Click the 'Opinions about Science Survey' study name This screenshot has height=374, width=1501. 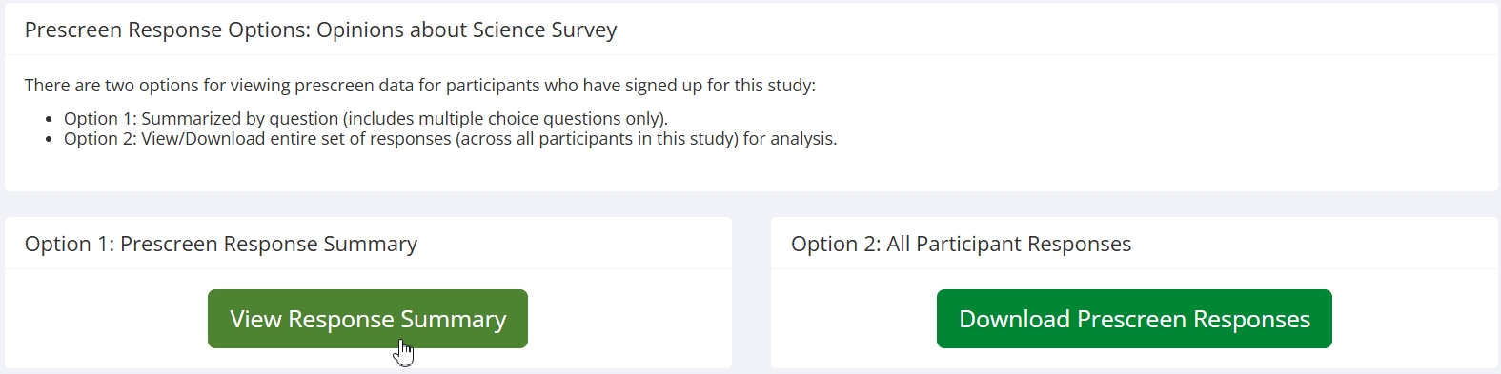point(467,30)
